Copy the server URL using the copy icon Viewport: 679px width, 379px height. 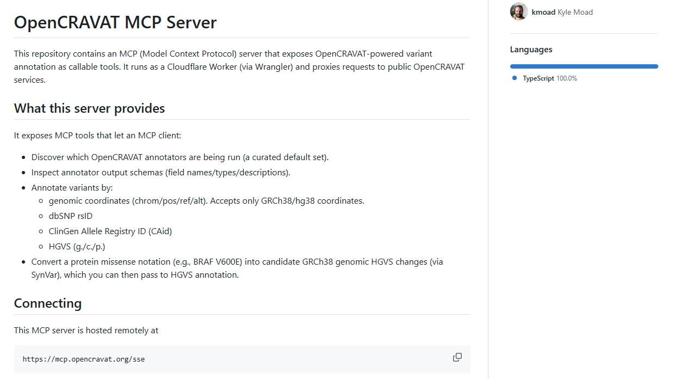pos(457,357)
